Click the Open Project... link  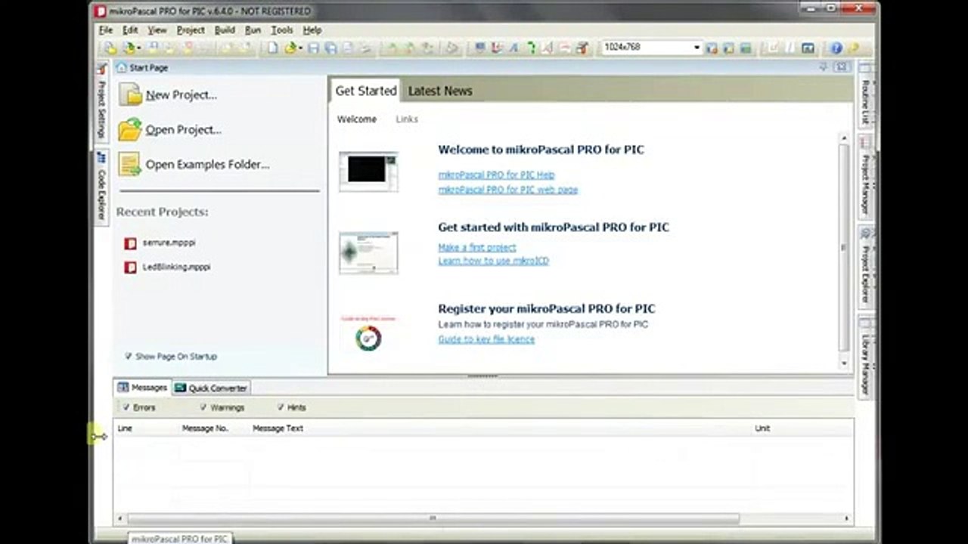point(184,130)
